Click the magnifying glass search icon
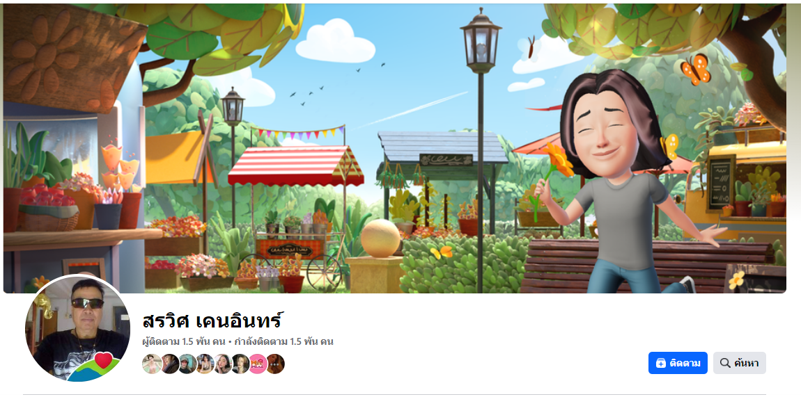 click(724, 363)
